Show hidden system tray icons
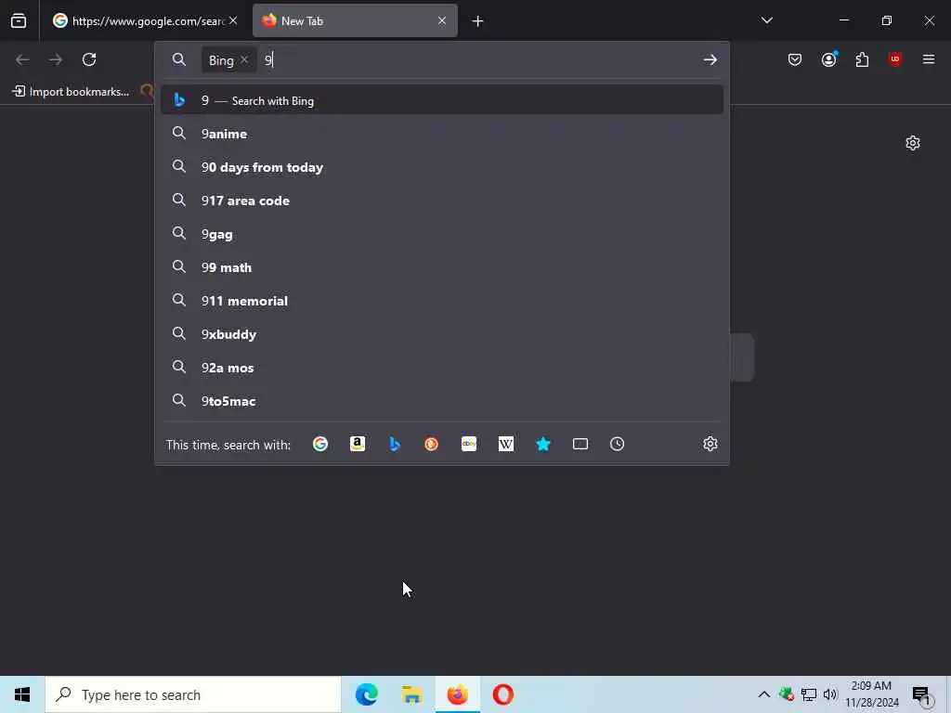Screen dimensions: 951x713 (x=764, y=694)
